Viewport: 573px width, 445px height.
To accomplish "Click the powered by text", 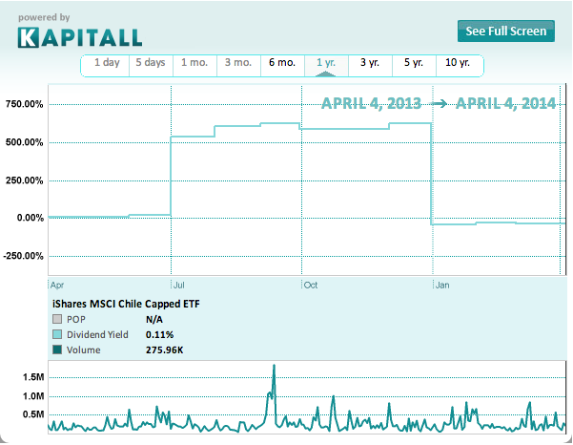I will [44, 17].
